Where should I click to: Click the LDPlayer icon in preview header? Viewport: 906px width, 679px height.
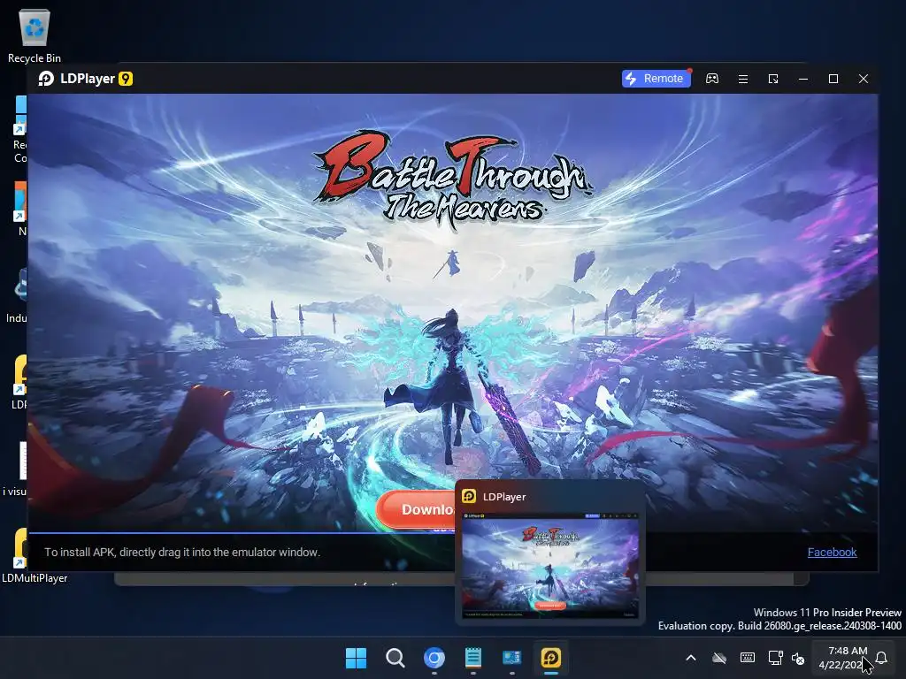(x=469, y=496)
